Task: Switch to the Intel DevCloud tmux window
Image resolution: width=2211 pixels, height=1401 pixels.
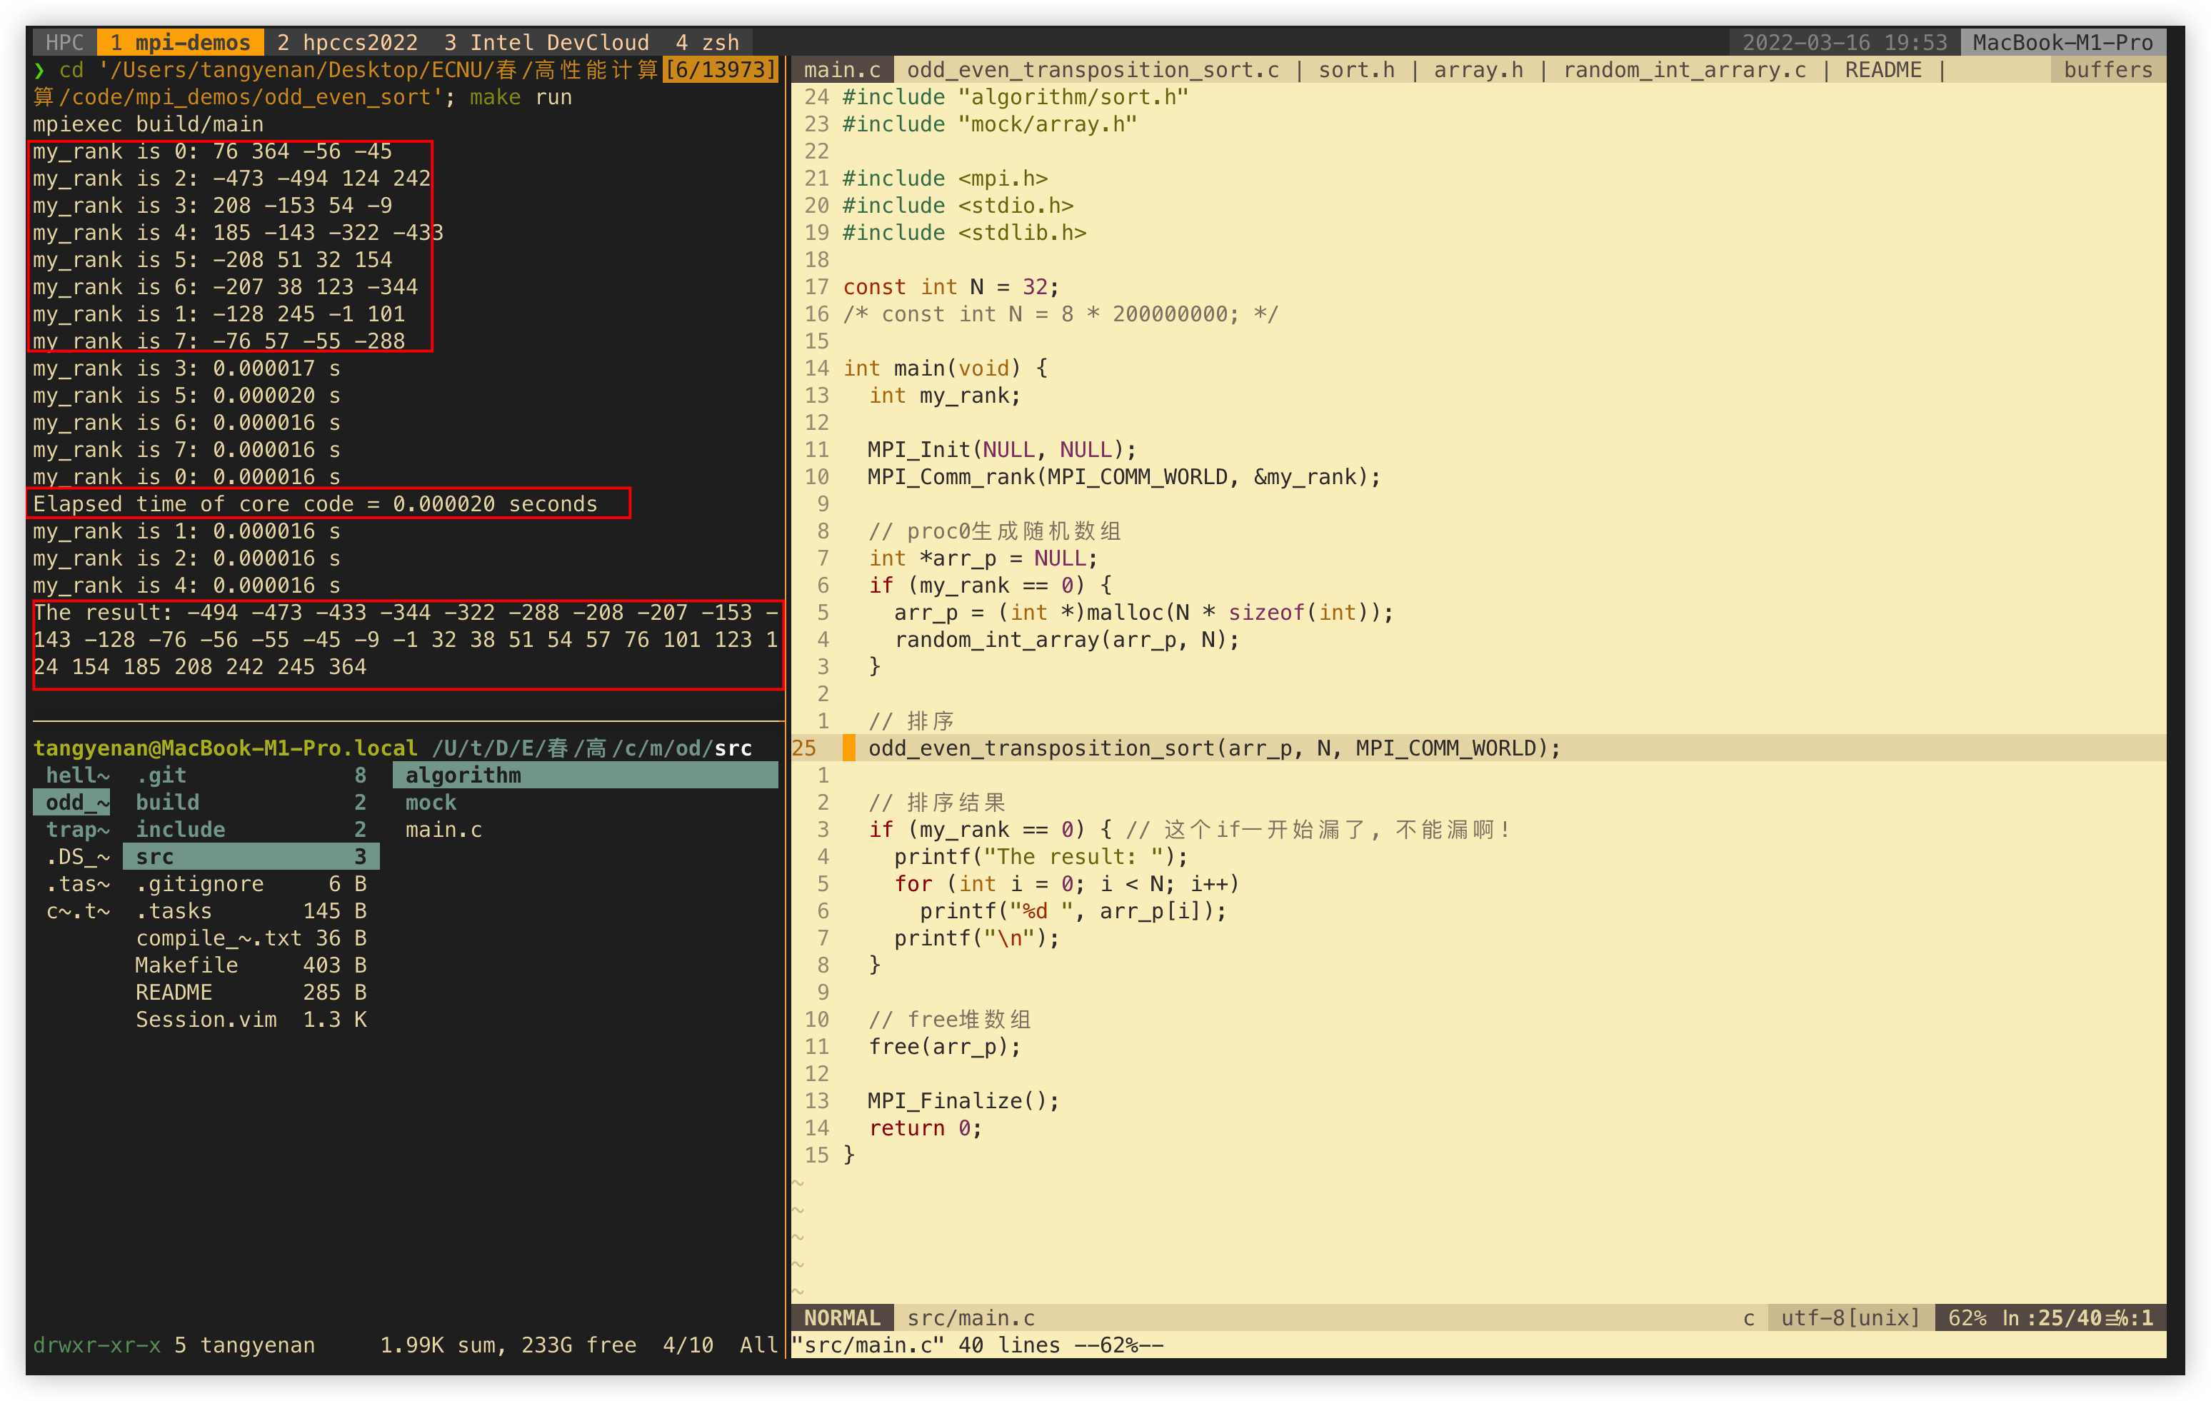Action: pos(546,42)
